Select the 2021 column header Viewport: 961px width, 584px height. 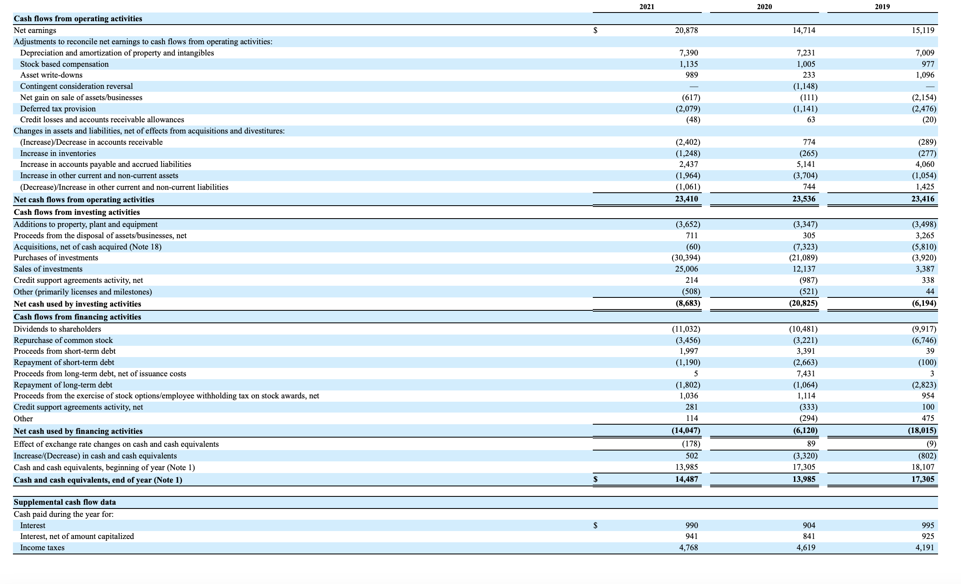coord(647,7)
